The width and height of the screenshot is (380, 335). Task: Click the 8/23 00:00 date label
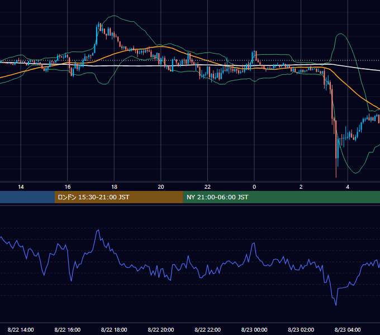coord(254,329)
